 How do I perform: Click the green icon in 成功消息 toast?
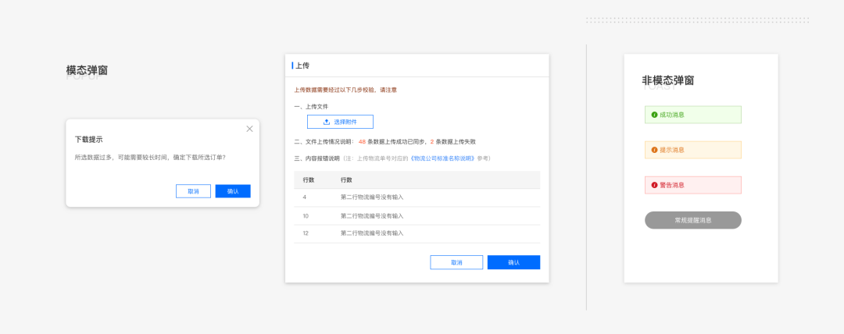click(x=654, y=115)
